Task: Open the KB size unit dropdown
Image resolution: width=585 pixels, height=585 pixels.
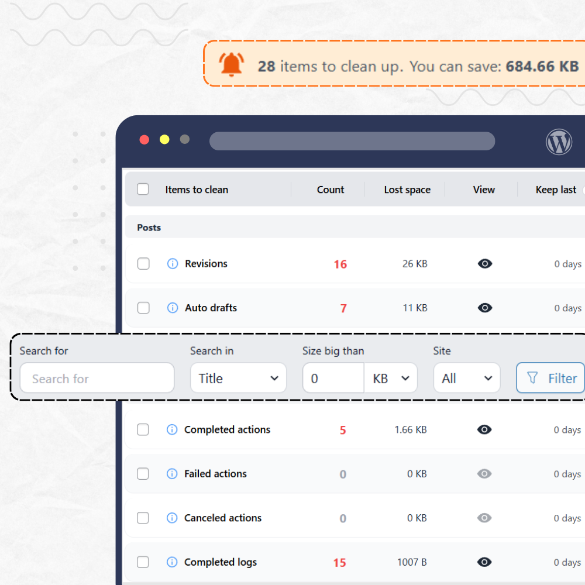Action: [x=390, y=378]
